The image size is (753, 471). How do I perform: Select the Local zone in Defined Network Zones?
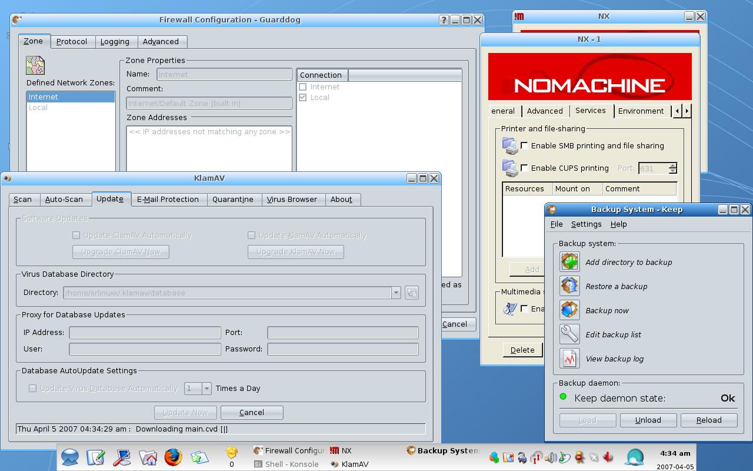[71, 107]
